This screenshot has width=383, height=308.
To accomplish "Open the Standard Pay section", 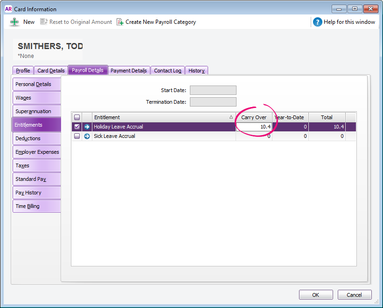I will point(36,179).
